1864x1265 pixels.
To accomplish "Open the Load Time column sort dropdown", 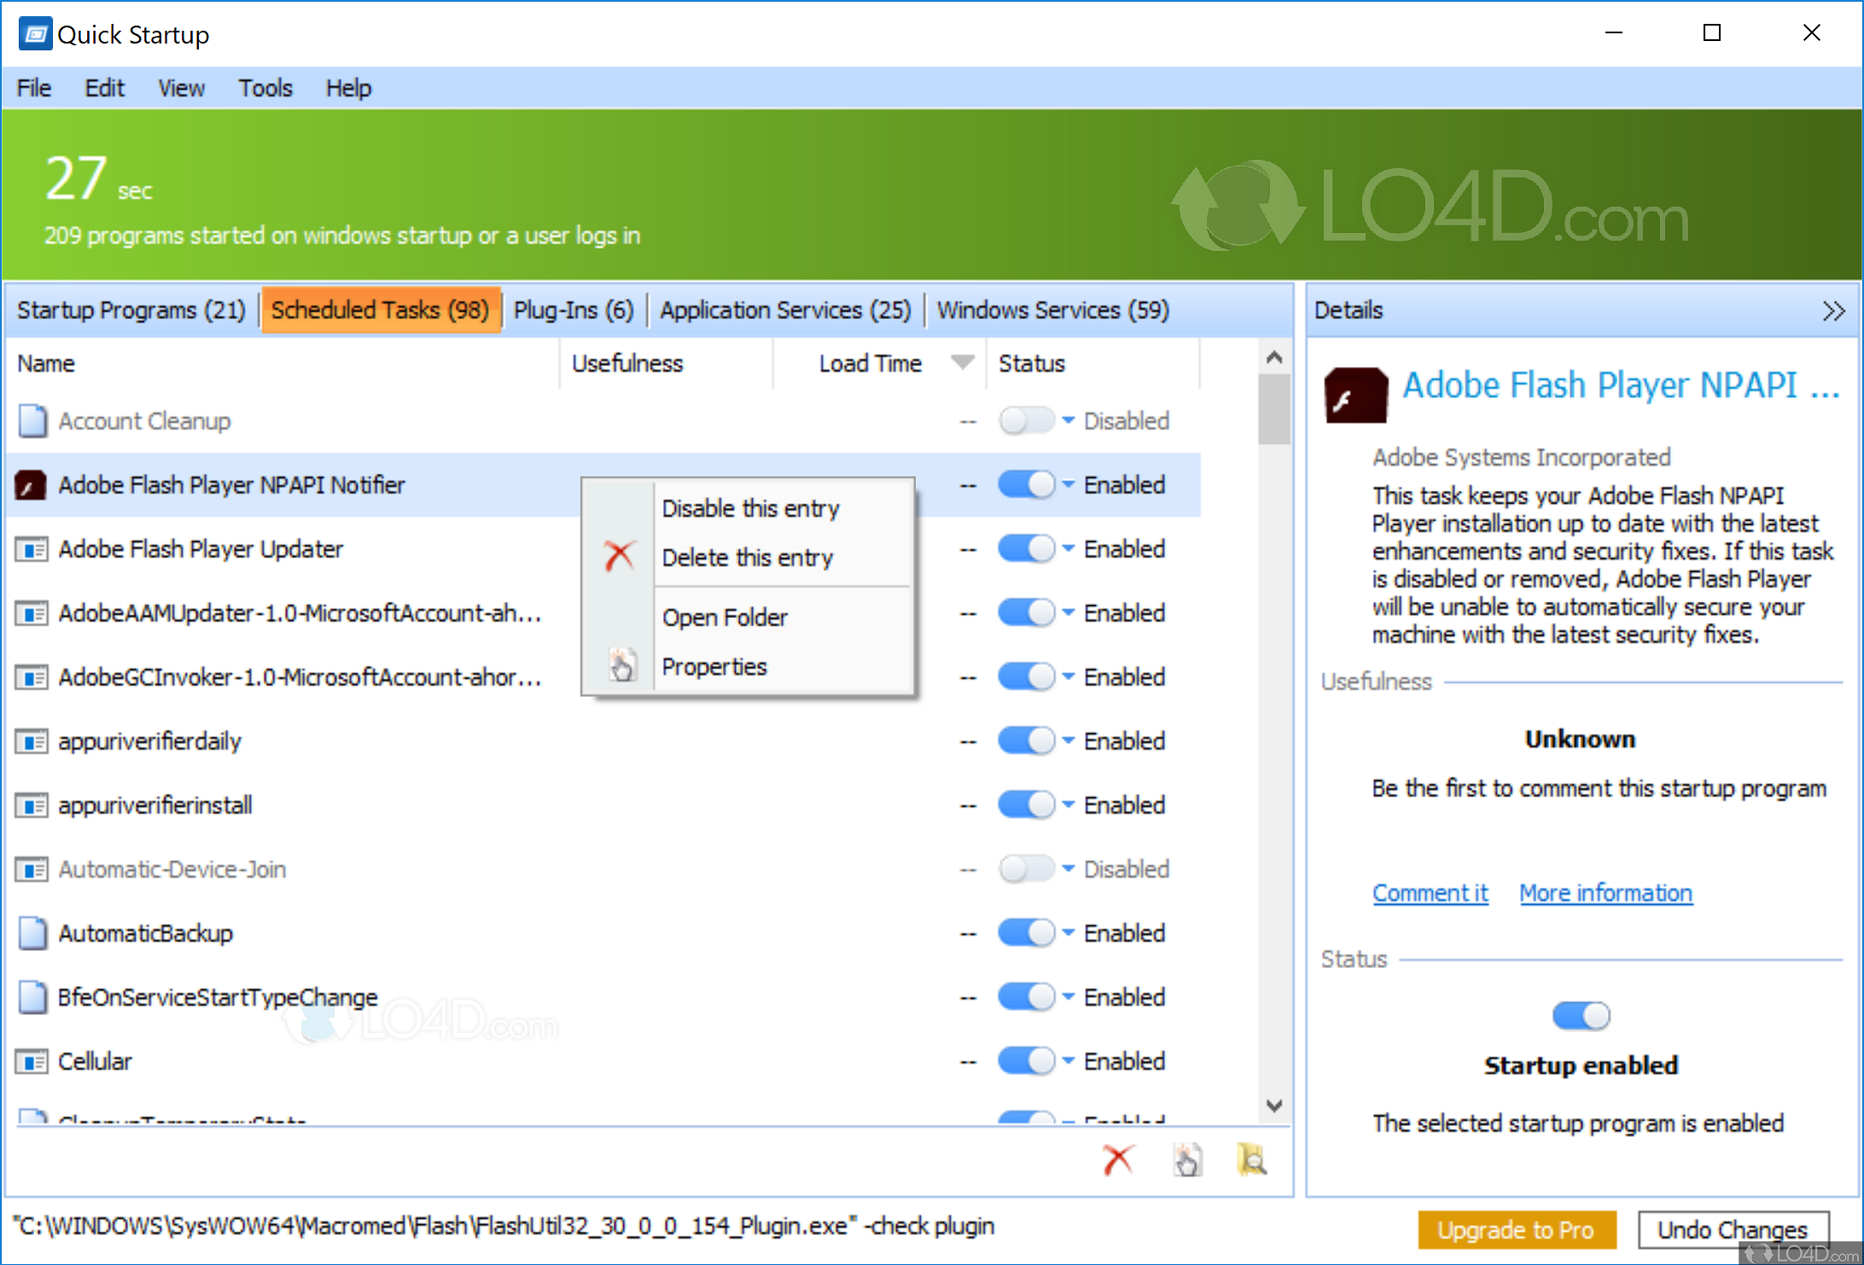I will [x=963, y=362].
